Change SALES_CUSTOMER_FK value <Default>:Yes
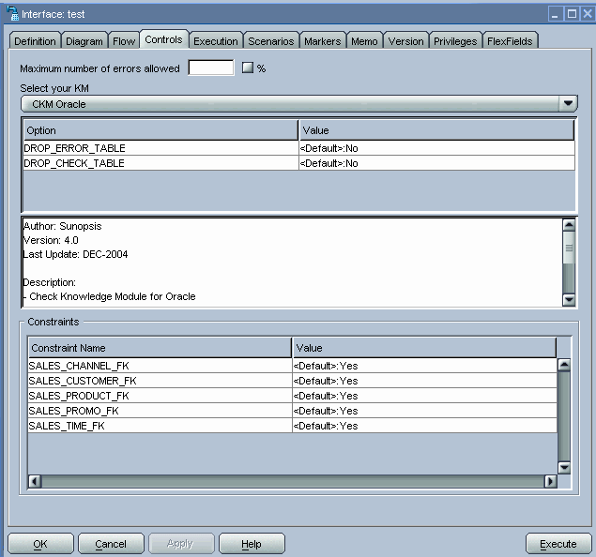The width and height of the screenshot is (596, 557). [x=424, y=381]
